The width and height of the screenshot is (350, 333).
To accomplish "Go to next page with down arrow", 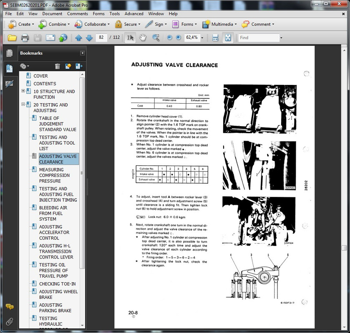I will click(89, 37).
